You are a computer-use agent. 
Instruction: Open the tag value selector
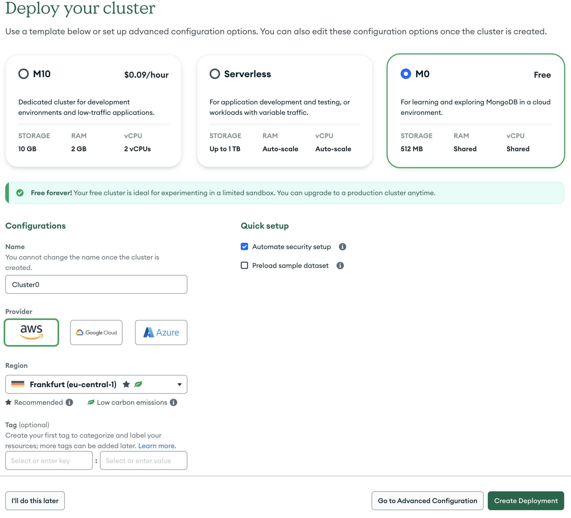143,460
